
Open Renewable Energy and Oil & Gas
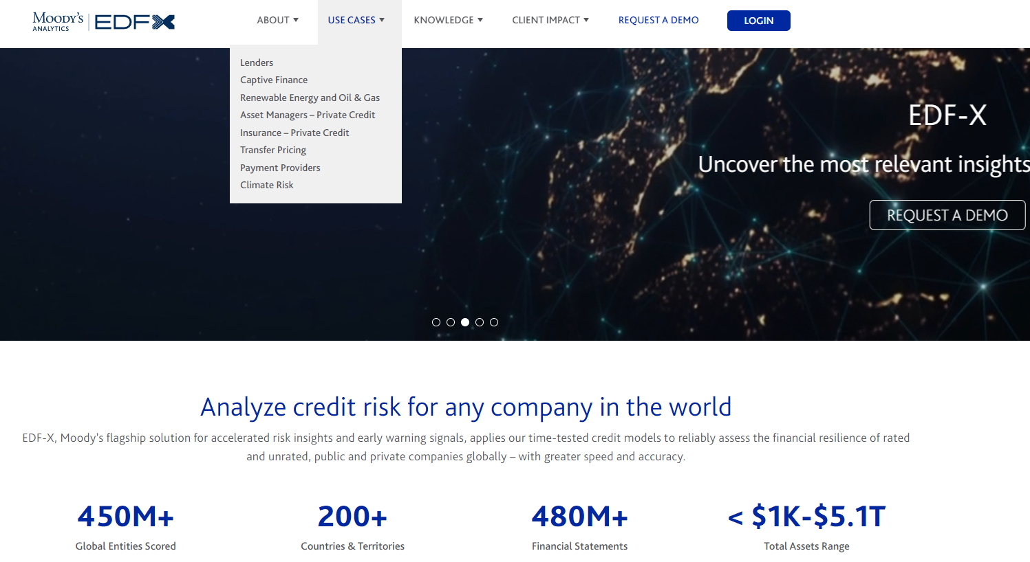coord(310,98)
